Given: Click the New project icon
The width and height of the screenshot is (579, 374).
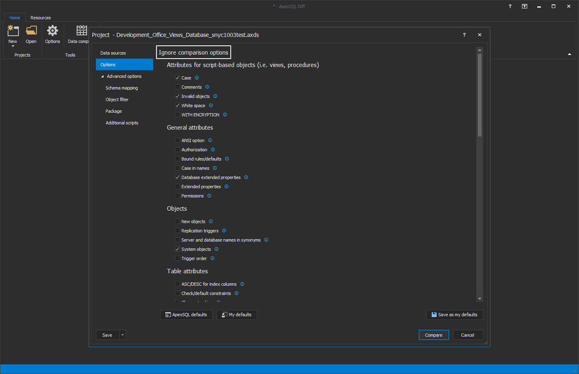Looking at the screenshot, I should 13,30.
